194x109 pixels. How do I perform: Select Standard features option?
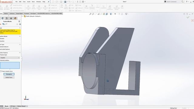pos(4,47)
